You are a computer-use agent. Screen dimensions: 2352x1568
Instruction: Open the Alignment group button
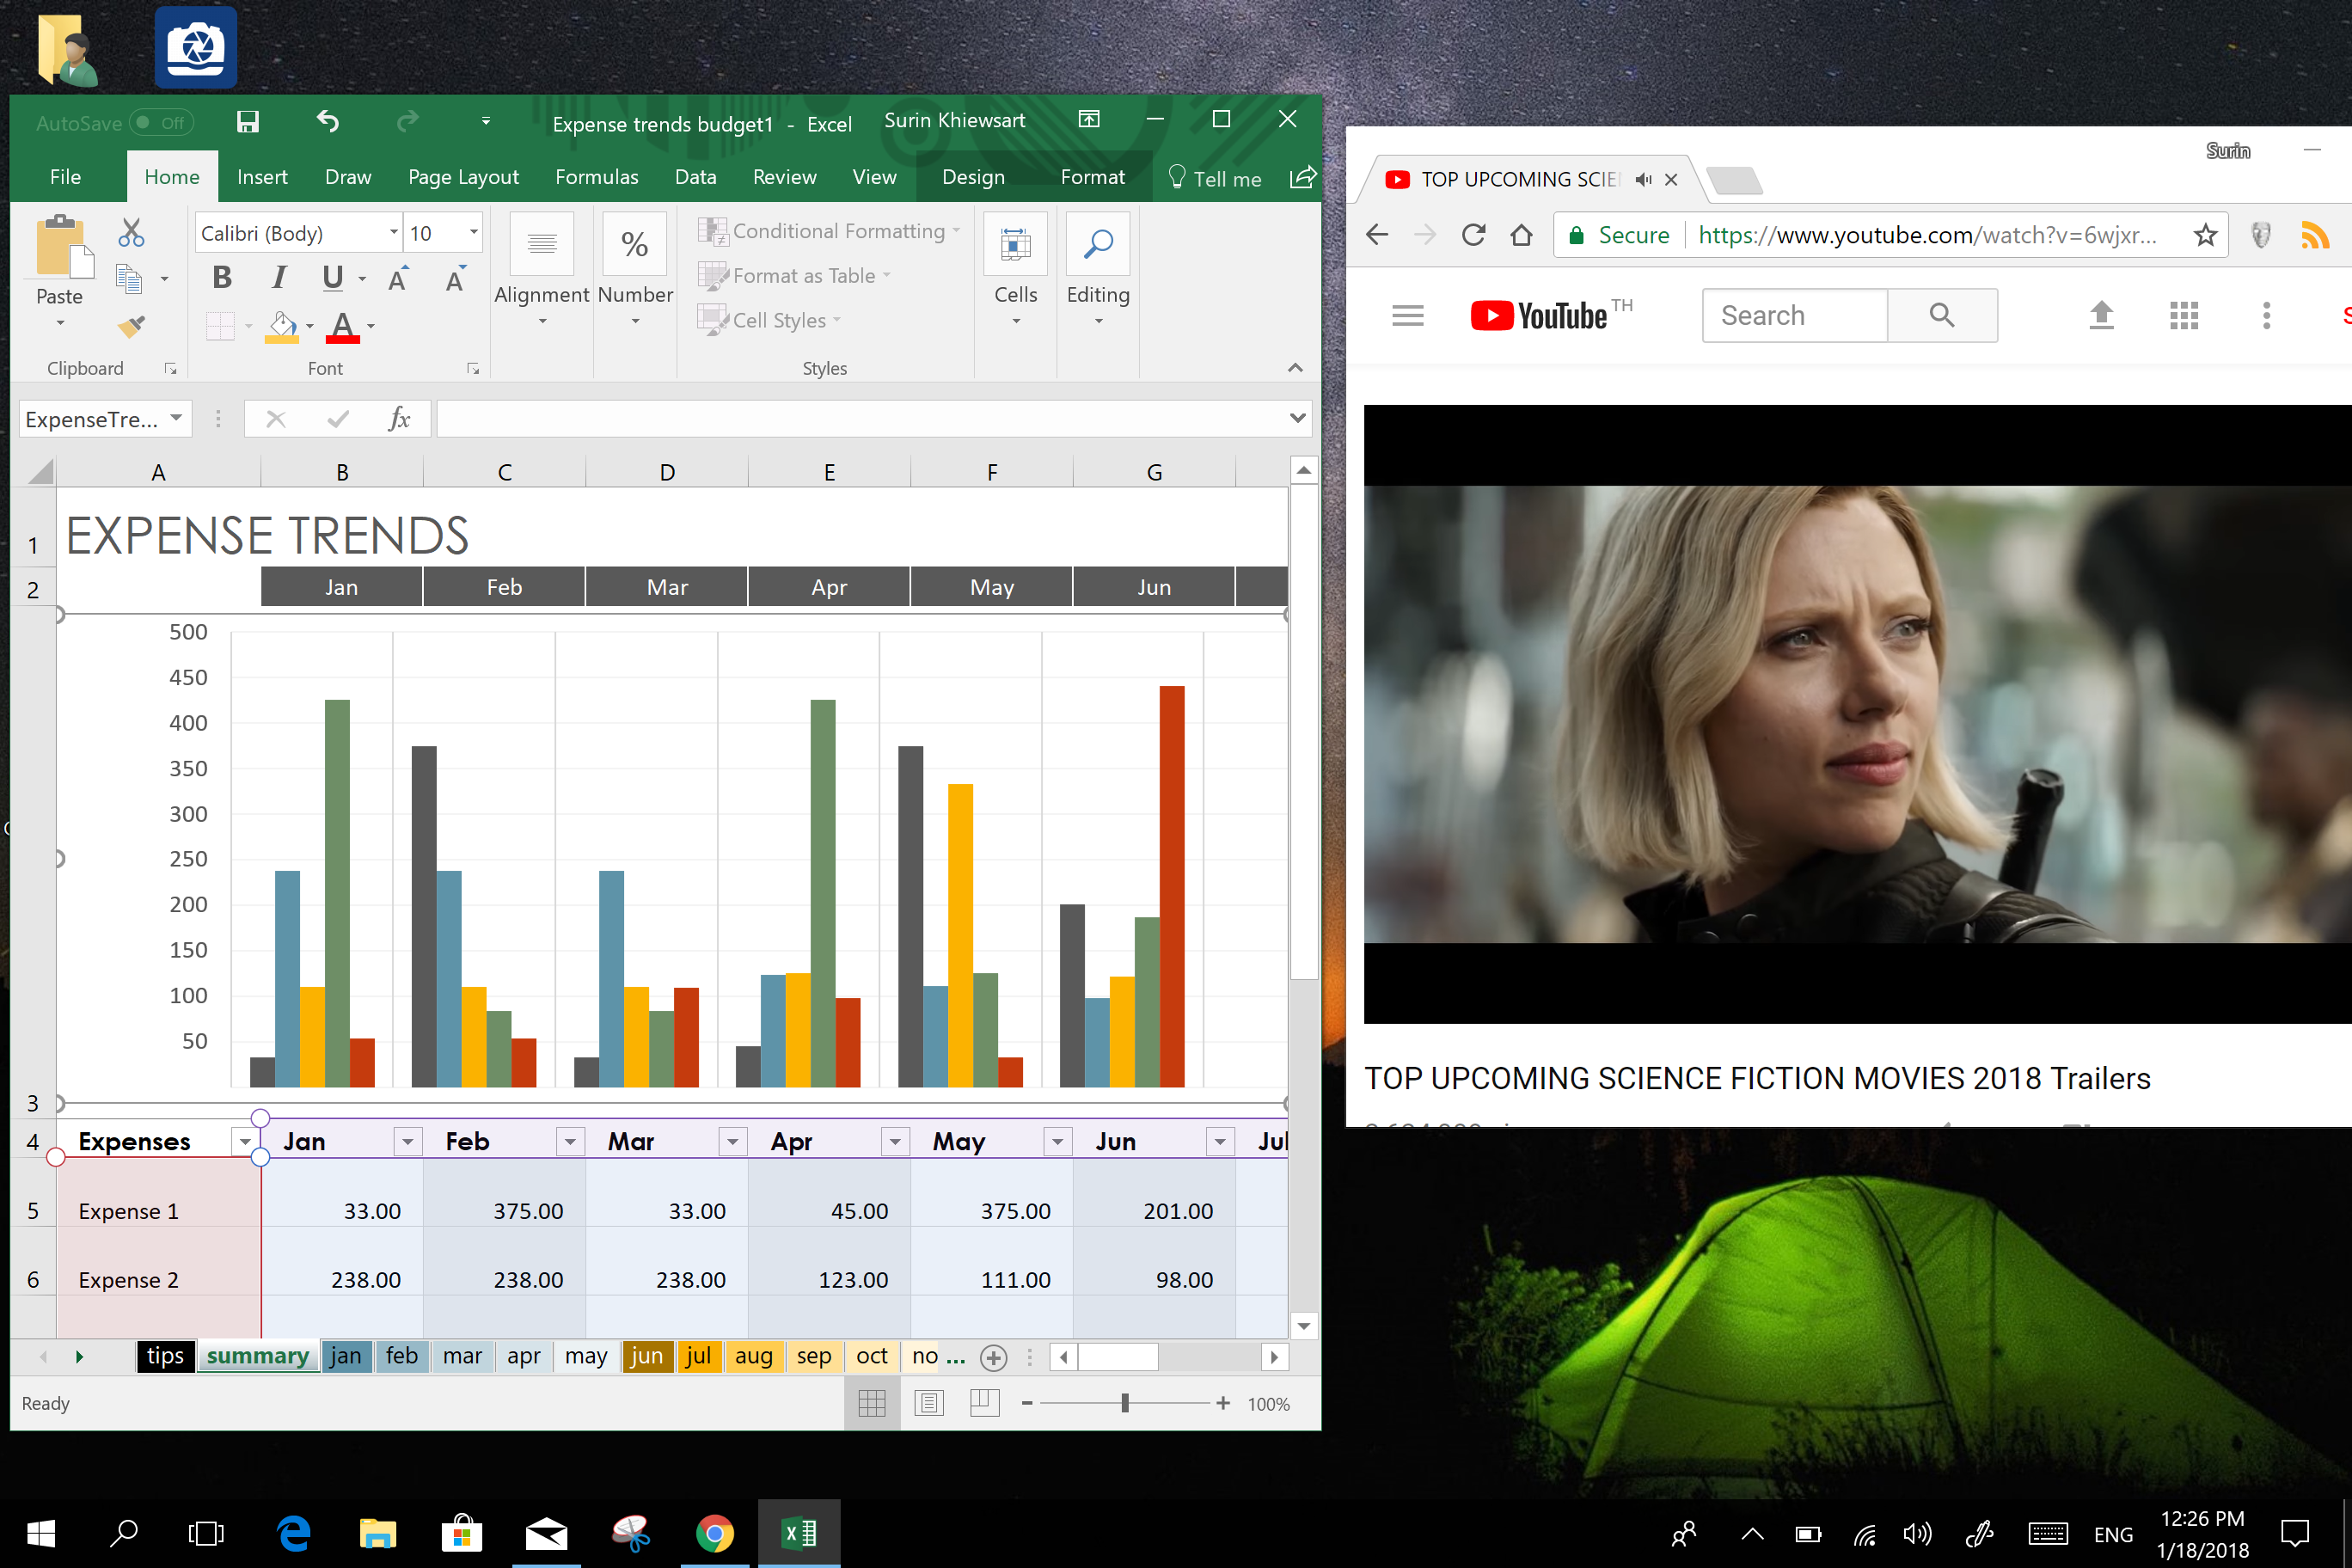[542, 269]
